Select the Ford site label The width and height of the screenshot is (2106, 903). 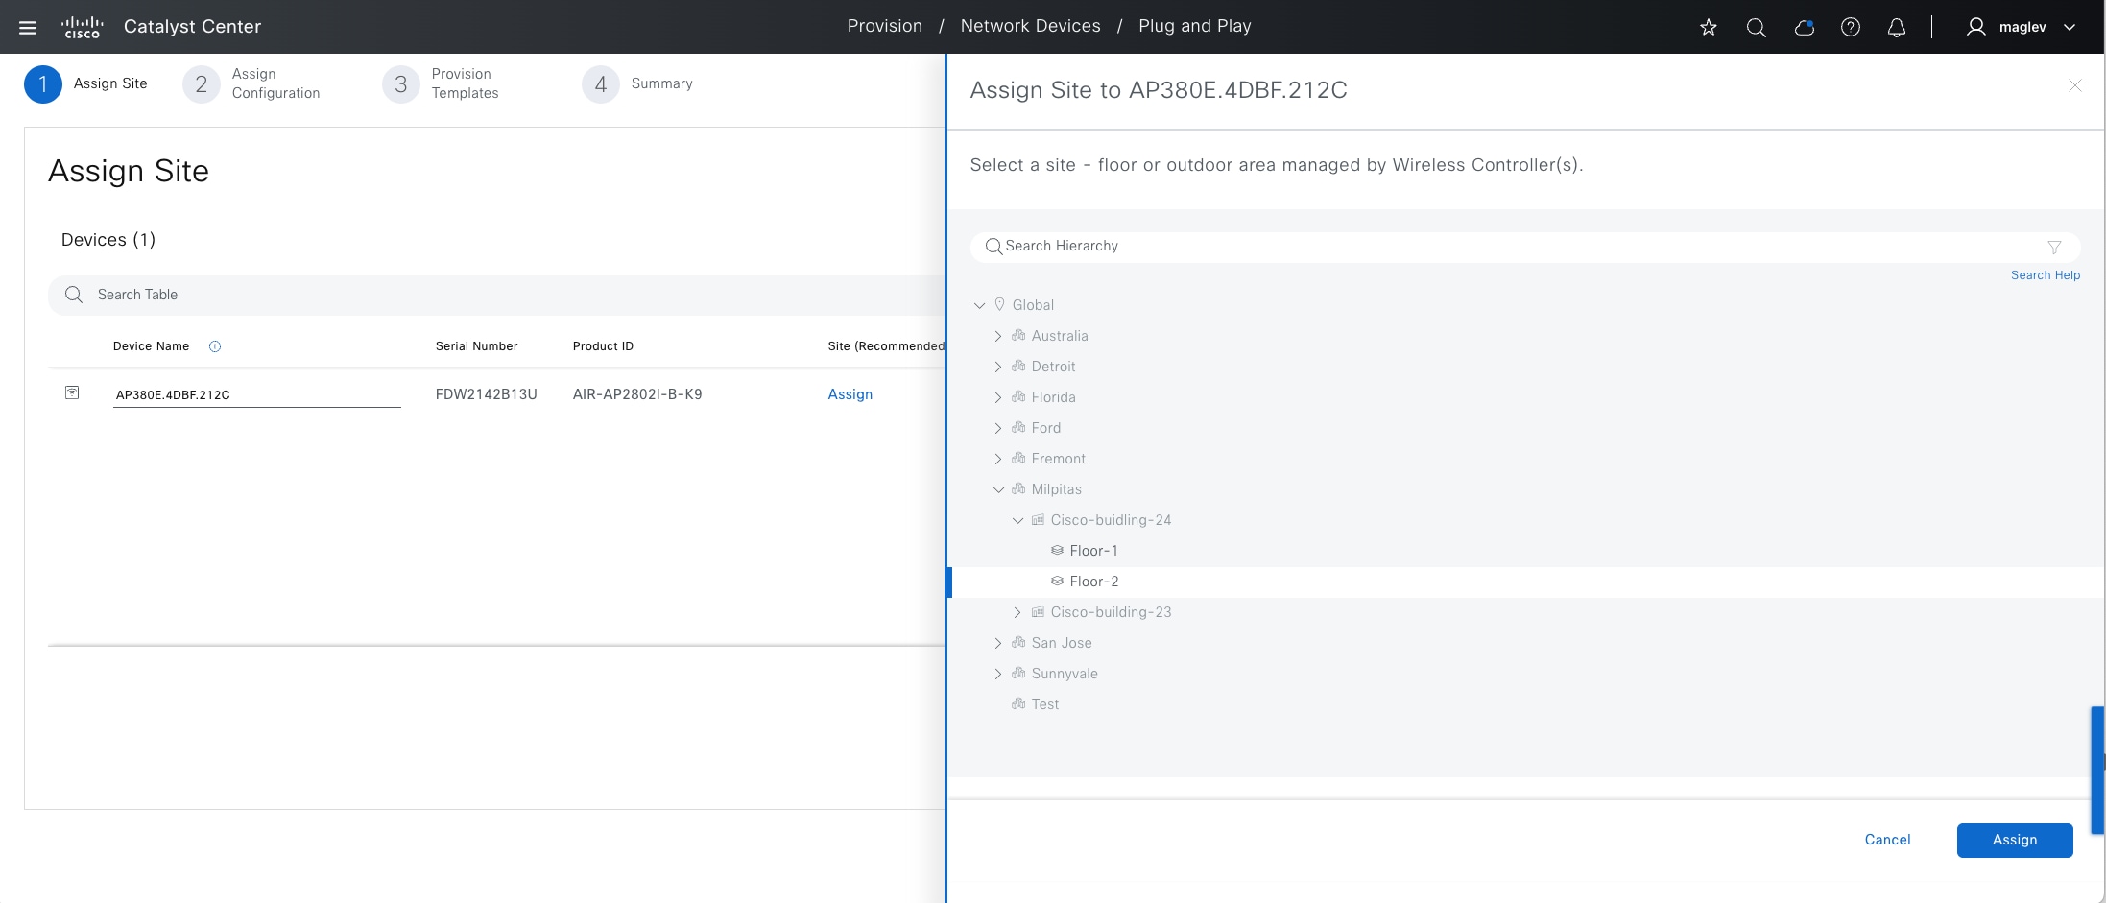click(x=1046, y=428)
